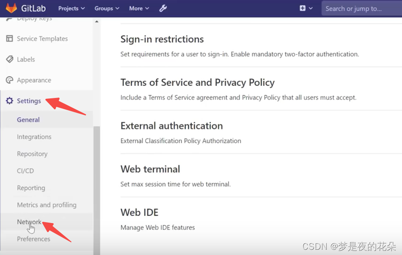Expand the chevron next to plus icon

click(311, 8)
